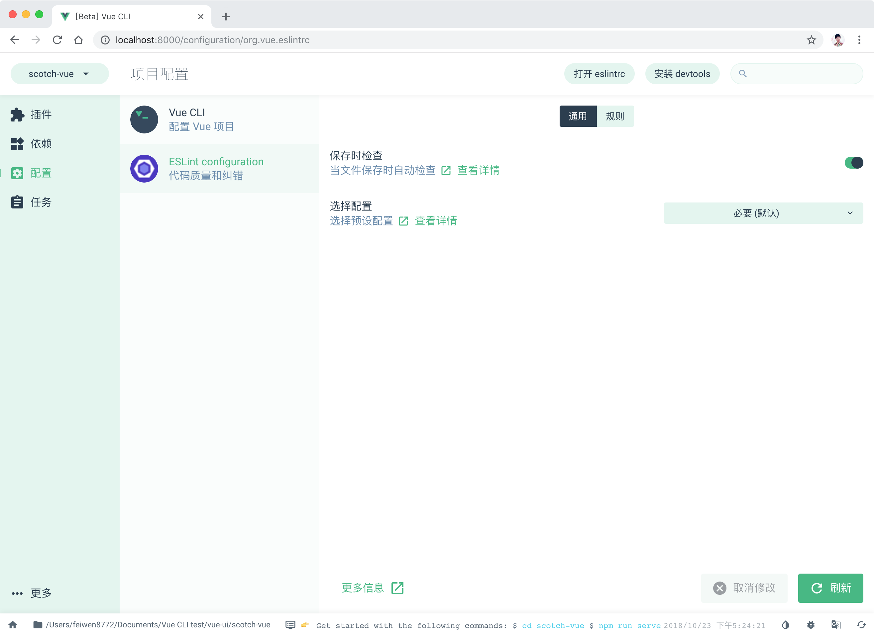Click the configuration search input field
This screenshot has height=636, width=874.
pyautogui.click(x=797, y=74)
